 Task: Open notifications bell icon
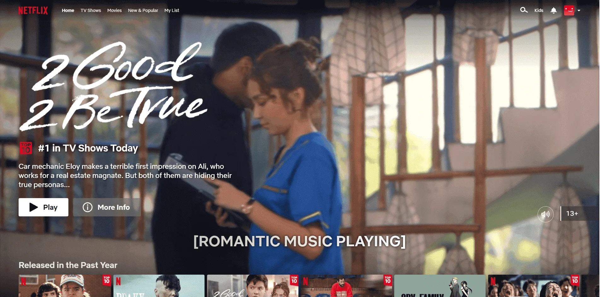tap(554, 10)
